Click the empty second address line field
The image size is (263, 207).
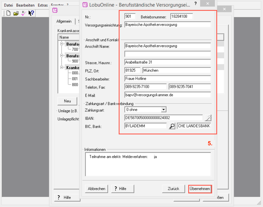[x=168, y=54]
